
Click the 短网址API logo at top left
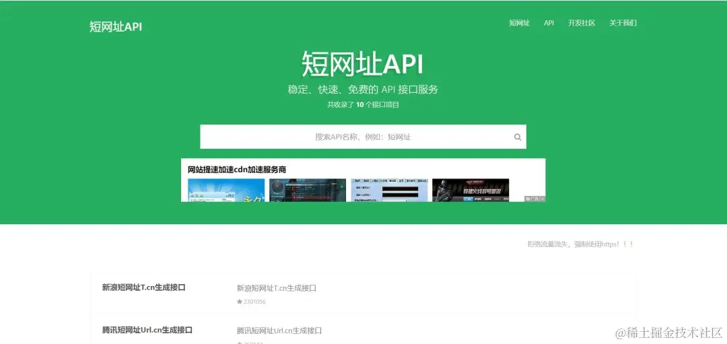(x=116, y=26)
